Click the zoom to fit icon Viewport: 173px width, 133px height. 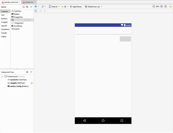tap(165, 7)
